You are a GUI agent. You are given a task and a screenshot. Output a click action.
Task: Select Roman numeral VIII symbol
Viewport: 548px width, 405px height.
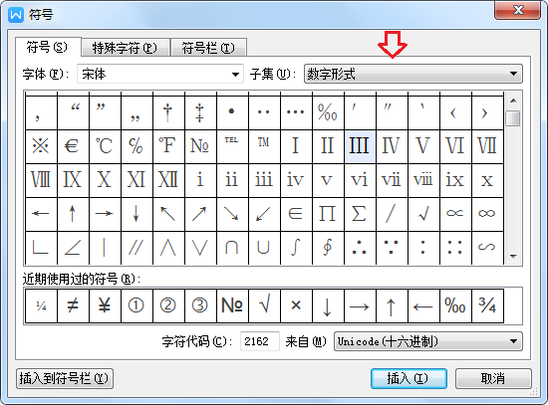[41, 180]
